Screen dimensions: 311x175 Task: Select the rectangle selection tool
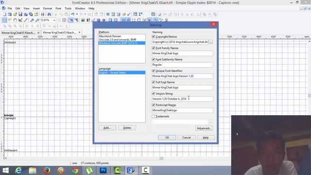pyautogui.click(x=4, y=20)
